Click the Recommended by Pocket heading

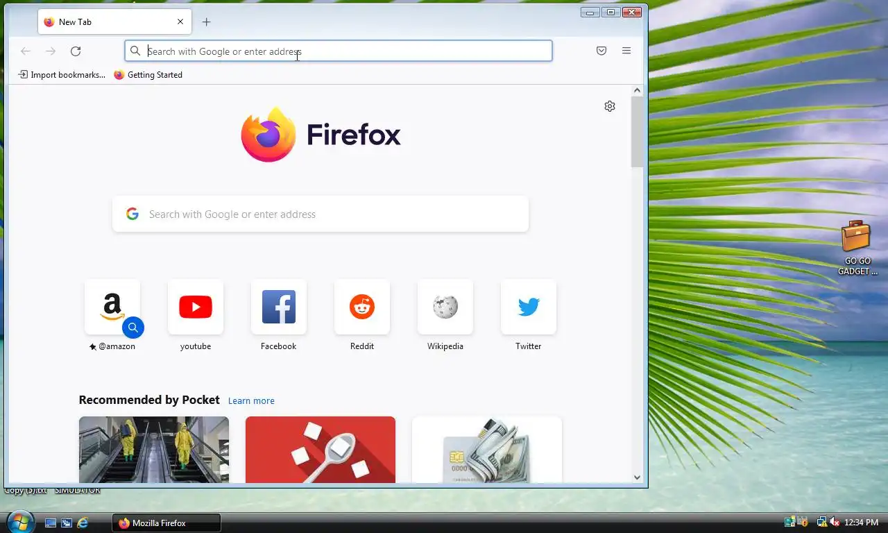[x=149, y=400]
